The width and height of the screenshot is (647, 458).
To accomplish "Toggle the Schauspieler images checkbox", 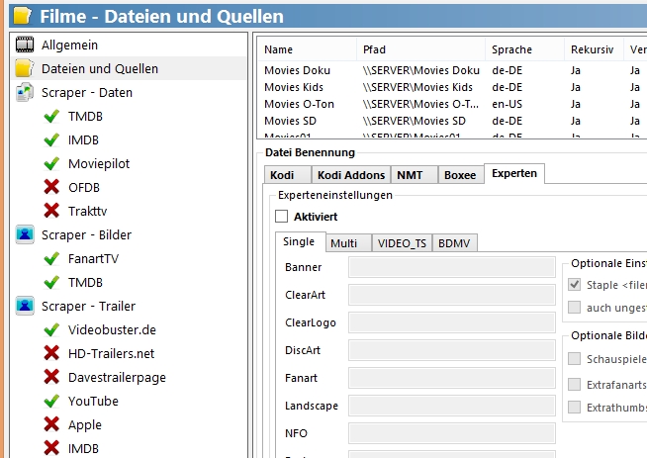I will 574,358.
